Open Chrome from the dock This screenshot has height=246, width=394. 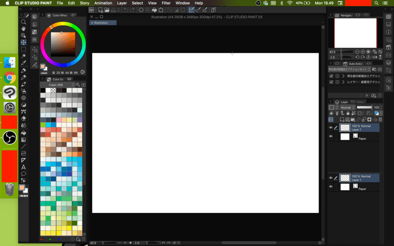click(9, 77)
